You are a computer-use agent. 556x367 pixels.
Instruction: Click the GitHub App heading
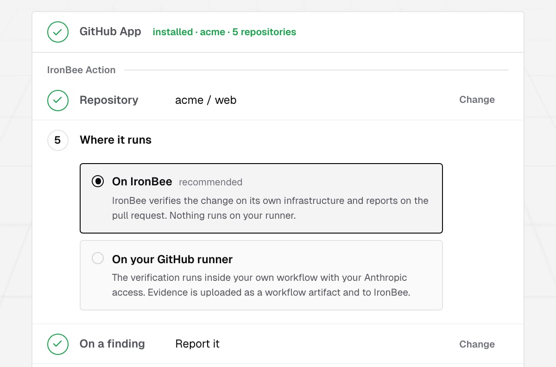pyautogui.click(x=110, y=32)
